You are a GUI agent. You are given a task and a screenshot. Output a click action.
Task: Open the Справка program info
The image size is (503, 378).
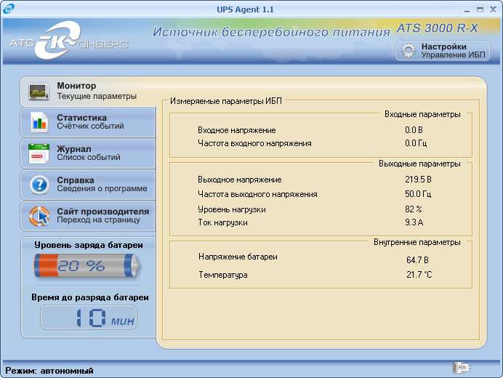point(88,185)
